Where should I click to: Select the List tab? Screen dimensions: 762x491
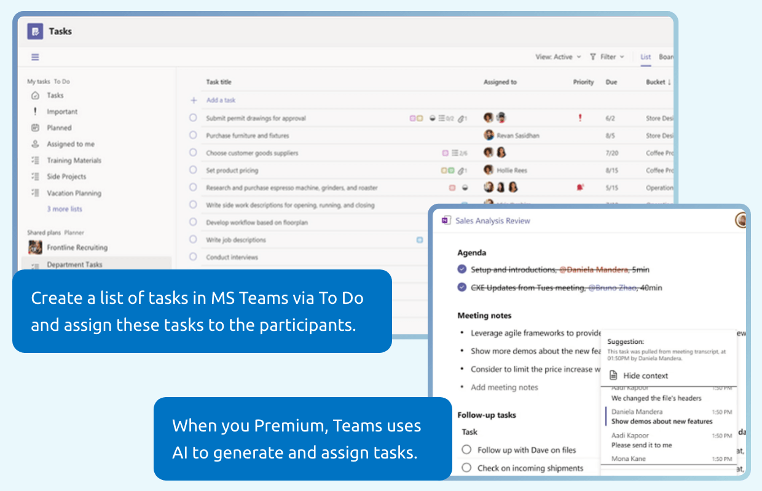click(645, 56)
